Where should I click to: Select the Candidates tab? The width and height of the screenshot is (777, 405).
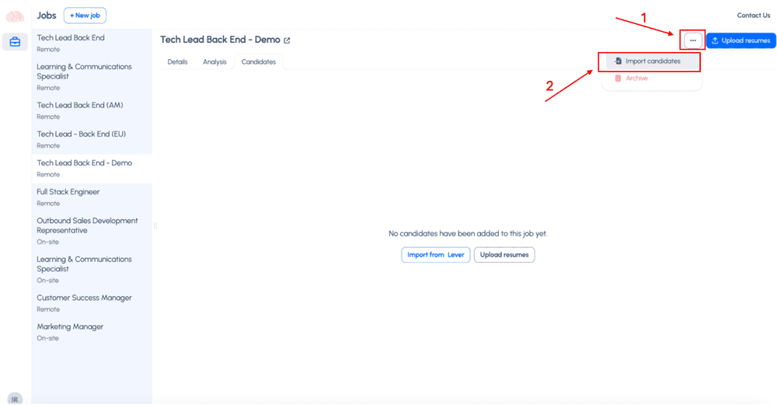259,62
